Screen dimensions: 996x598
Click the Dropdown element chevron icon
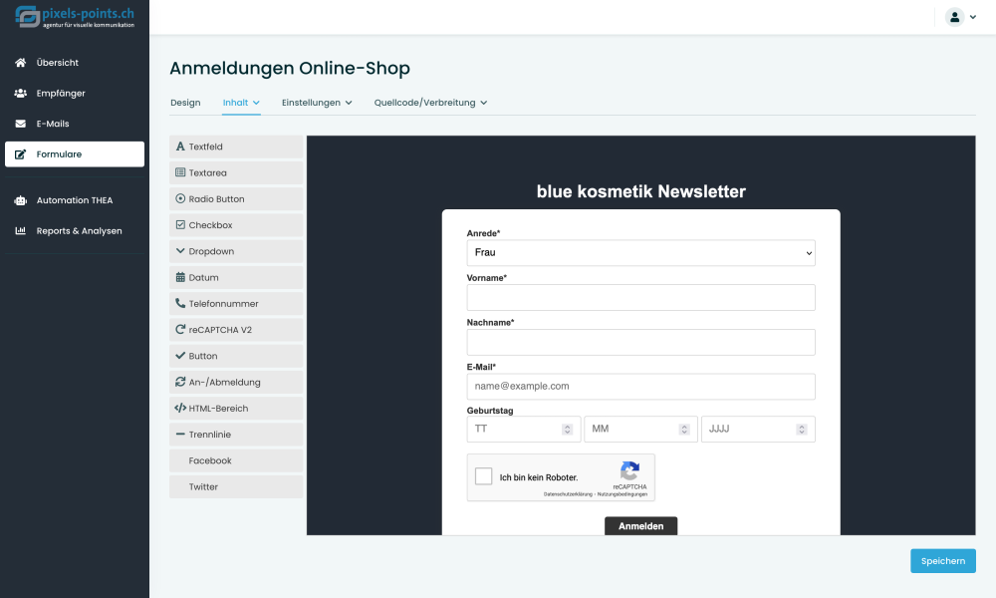pos(180,250)
